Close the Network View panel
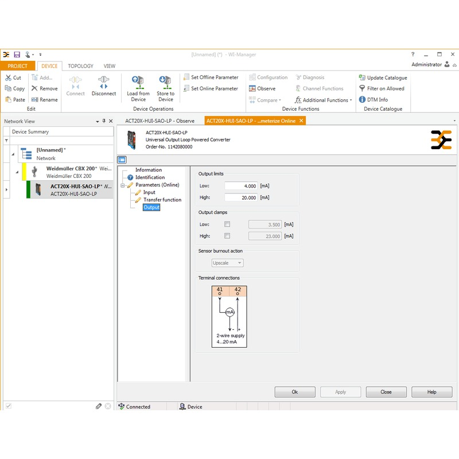Viewport: 459px width, 459px height. [x=111, y=121]
